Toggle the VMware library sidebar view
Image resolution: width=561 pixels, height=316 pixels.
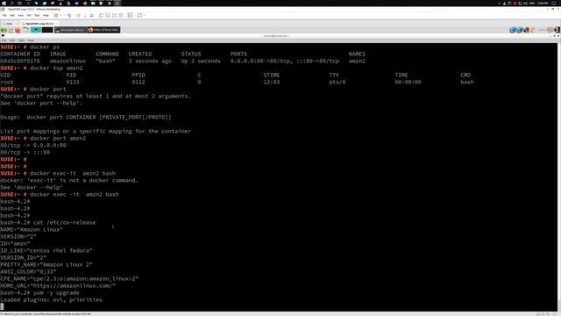(102, 16)
